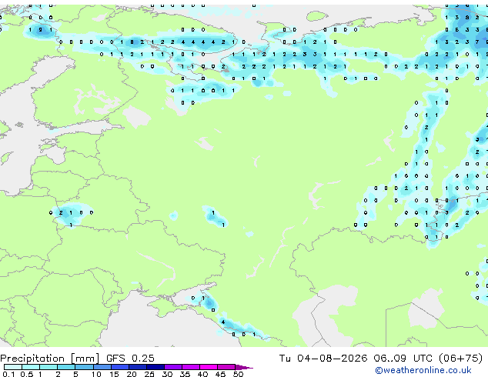The image size is (488, 377).
Task: Click the legend label '35'
Action: [185, 374]
